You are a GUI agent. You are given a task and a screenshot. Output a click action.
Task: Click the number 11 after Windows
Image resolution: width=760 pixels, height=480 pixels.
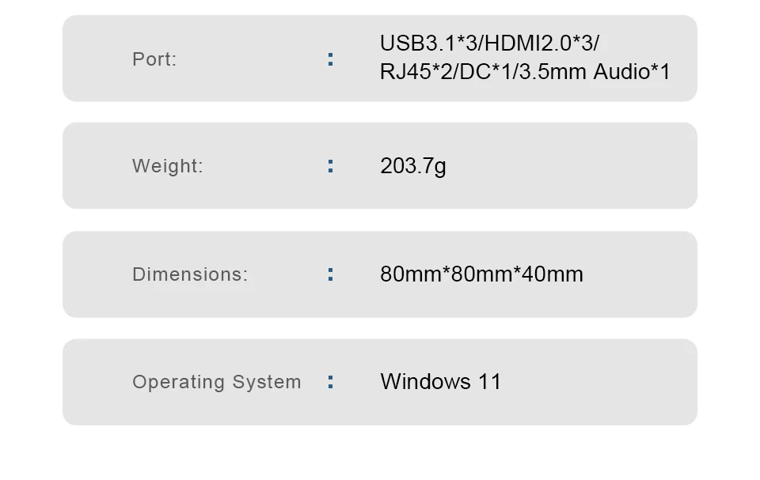click(489, 382)
